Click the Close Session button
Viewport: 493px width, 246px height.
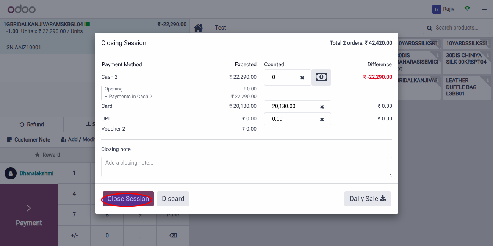coord(128,199)
